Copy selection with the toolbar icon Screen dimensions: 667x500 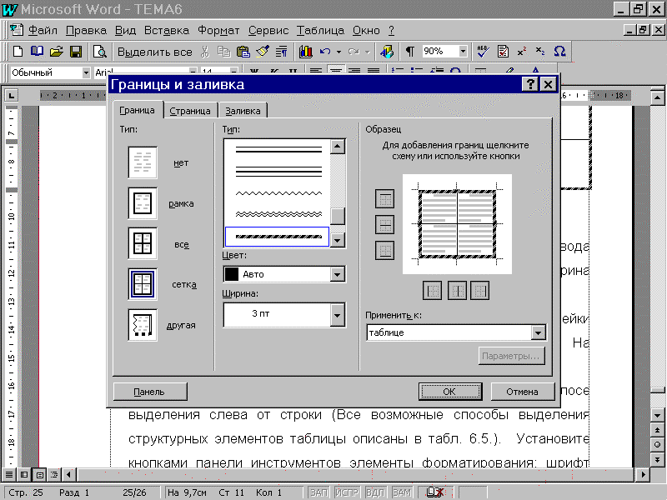[223, 52]
